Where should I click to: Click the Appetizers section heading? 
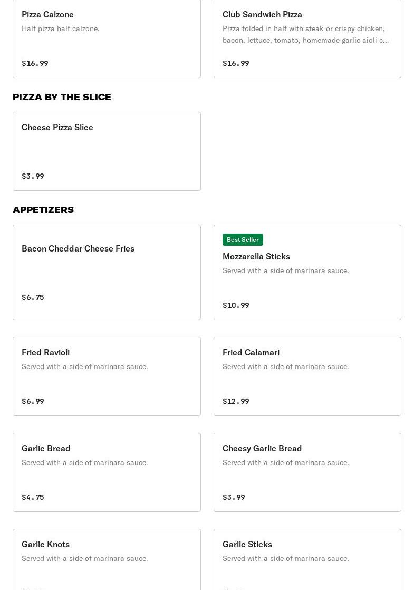pos(43,210)
